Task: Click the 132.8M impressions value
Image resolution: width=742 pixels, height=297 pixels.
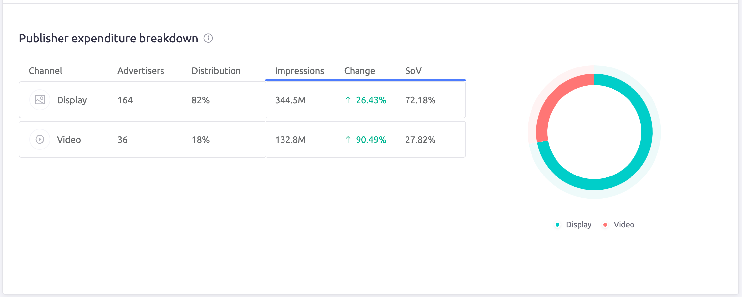Action: (290, 140)
